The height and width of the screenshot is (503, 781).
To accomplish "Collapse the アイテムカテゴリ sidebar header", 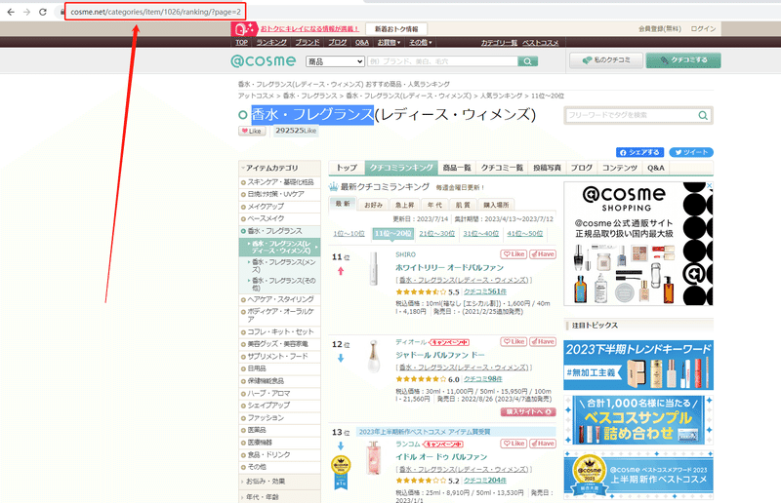I will pyautogui.click(x=279, y=169).
